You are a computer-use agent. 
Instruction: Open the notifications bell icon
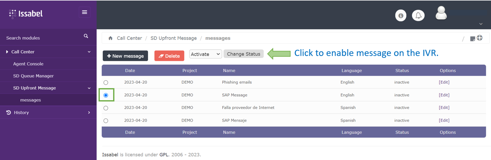point(418,16)
